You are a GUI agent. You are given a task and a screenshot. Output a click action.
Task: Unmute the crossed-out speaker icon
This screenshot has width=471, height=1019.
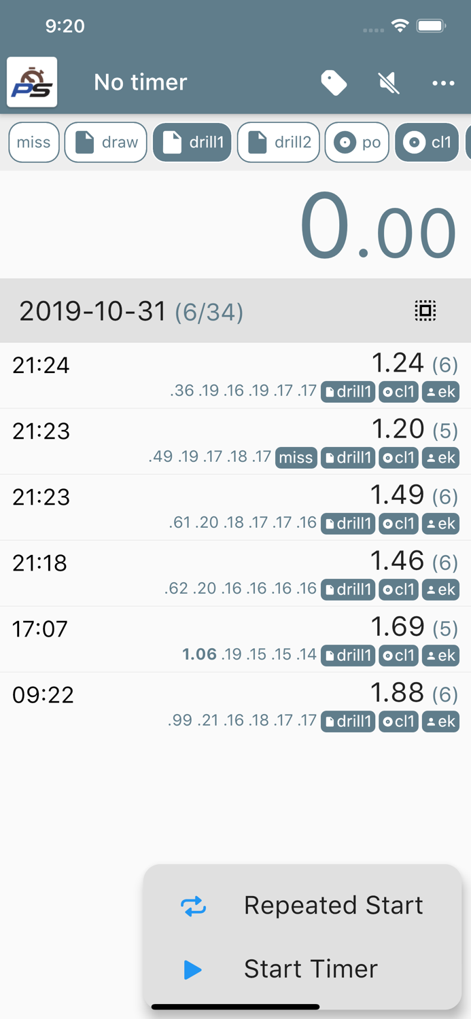[x=388, y=82]
